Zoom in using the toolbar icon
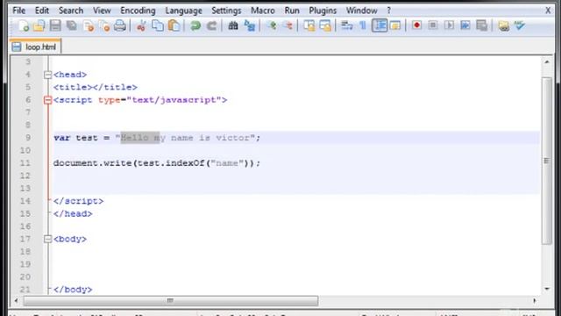This screenshot has height=316, width=561. pyautogui.click(x=272, y=25)
